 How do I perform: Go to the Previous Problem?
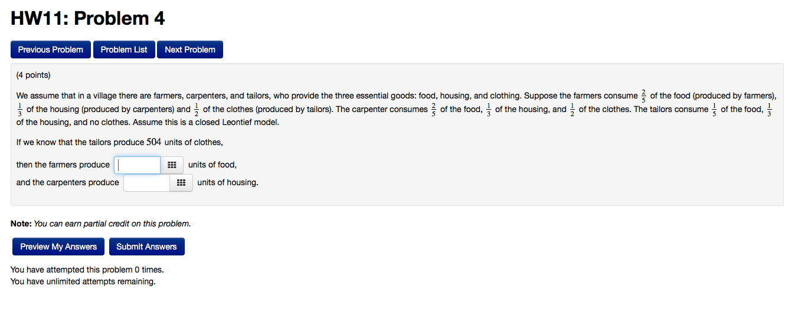tap(51, 50)
